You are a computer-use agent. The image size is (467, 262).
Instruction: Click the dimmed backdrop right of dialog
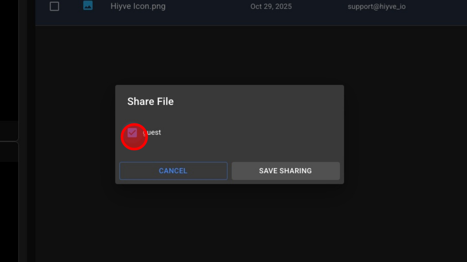[403, 135]
